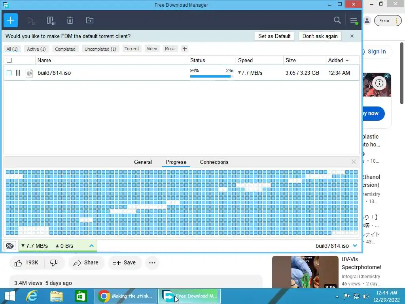Viewport: 405px width, 304px height.
Task: Click Set as Default button
Action: pos(274,36)
